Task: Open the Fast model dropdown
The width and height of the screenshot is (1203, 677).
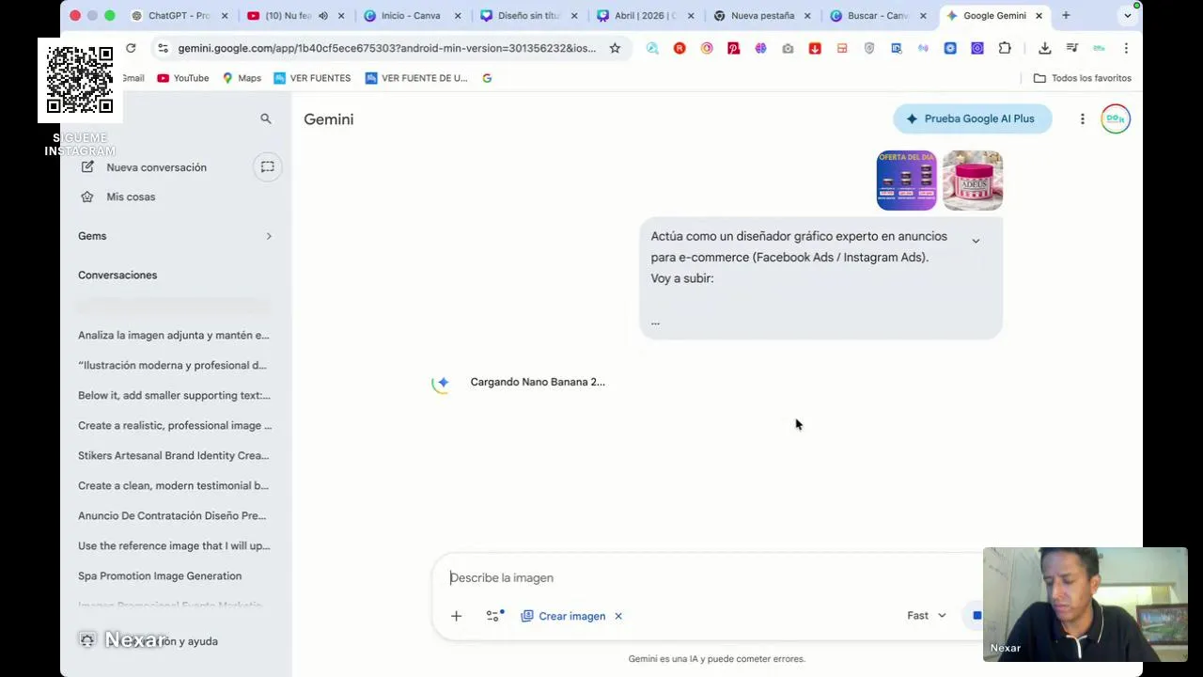Action: tap(927, 616)
